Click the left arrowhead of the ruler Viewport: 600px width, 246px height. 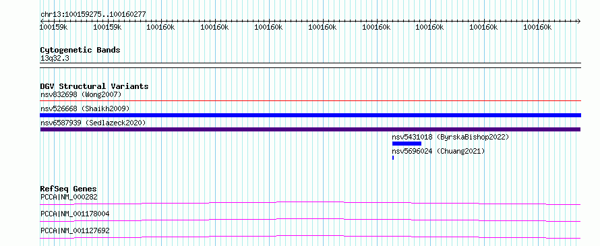pos(42,21)
